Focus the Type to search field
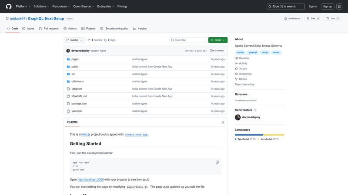The height and width of the screenshot is (195, 348). 285,6
